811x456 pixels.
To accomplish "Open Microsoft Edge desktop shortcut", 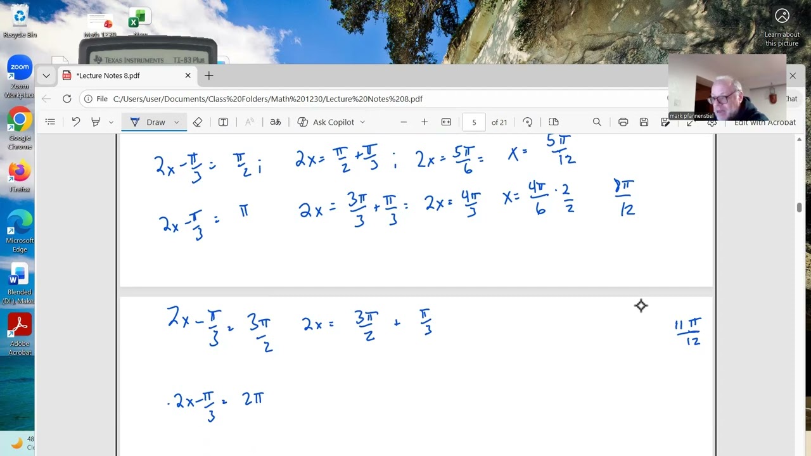I will [20, 231].
